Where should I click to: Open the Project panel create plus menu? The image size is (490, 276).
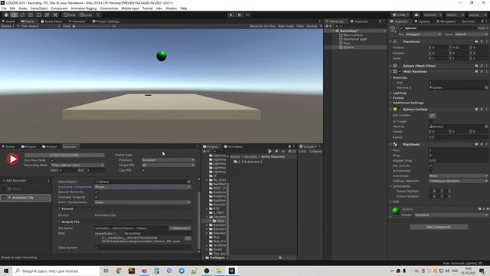point(204,152)
